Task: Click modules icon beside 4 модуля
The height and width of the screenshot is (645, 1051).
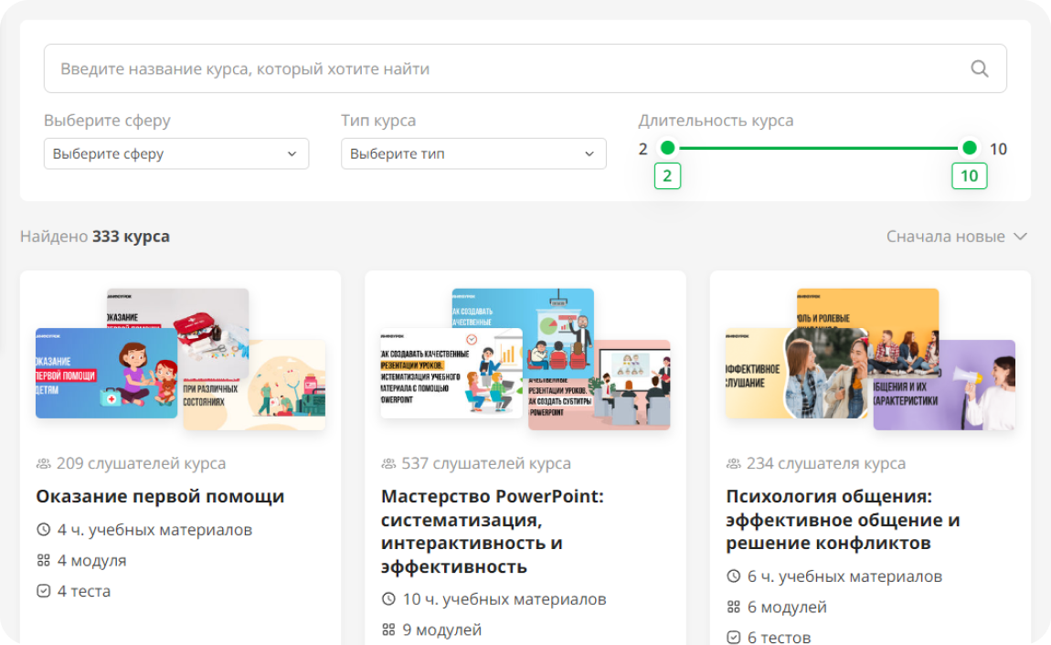Action: tap(43, 561)
